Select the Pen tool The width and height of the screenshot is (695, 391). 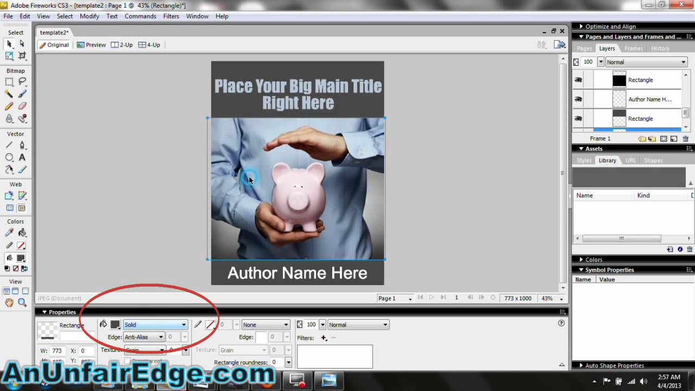22,145
